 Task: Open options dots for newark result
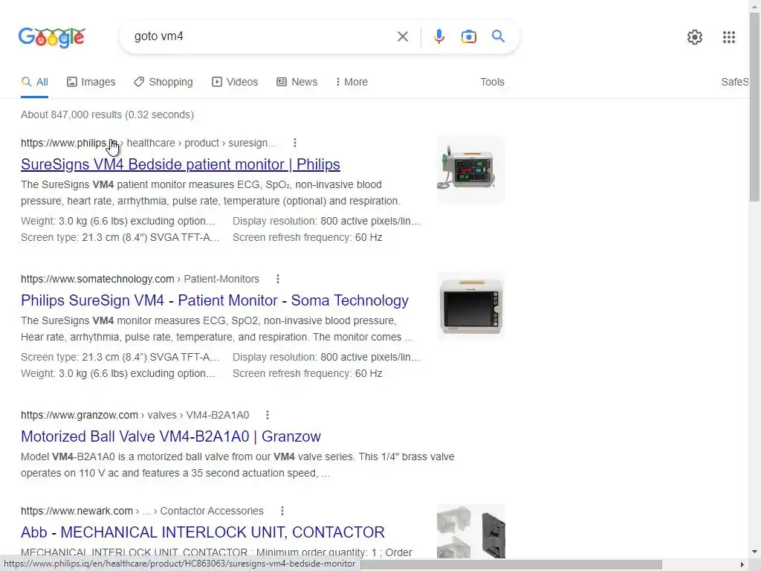tap(282, 511)
